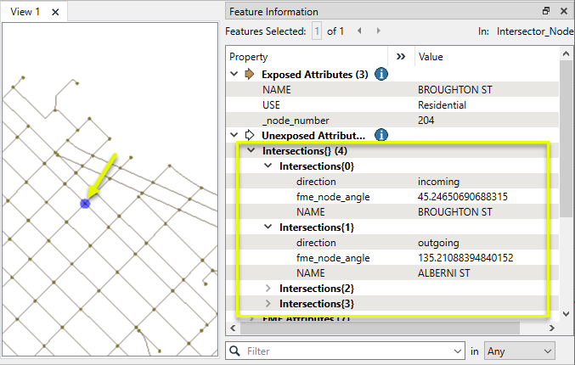Collapse the Exposed Attributes section
Image resolution: width=575 pixels, height=365 pixels.
(234, 75)
